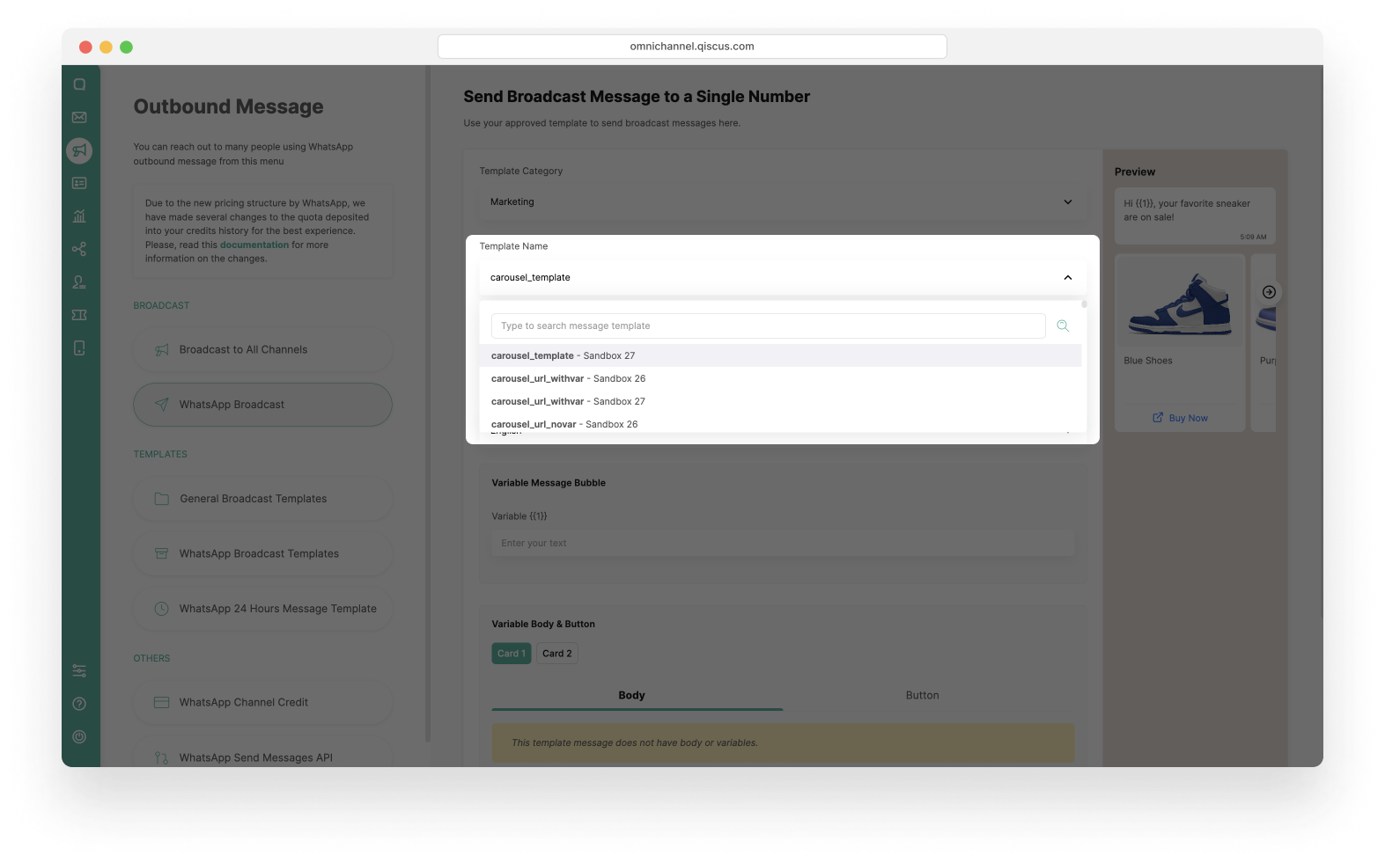Screen dimensions: 1385x863
Task: Open the mobile device icon in the sidebar
Action: click(79, 348)
